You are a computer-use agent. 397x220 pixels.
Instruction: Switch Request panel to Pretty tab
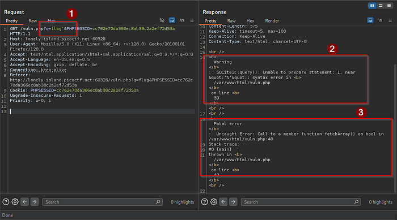[x=12, y=21]
